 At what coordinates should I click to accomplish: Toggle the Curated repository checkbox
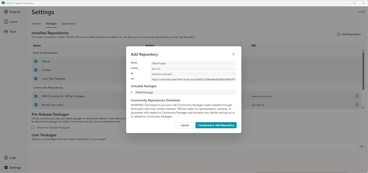pyautogui.click(x=36, y=70)
